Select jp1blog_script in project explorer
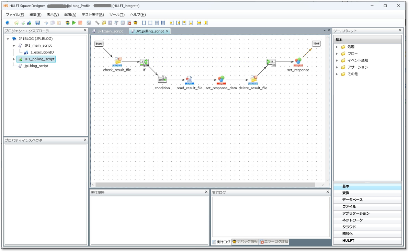This screenshot has width=409, height=252. coord(36,66)
